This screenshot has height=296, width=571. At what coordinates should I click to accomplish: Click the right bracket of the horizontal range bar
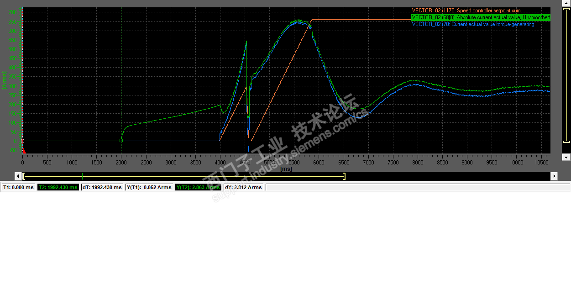(x=344, y=176)
